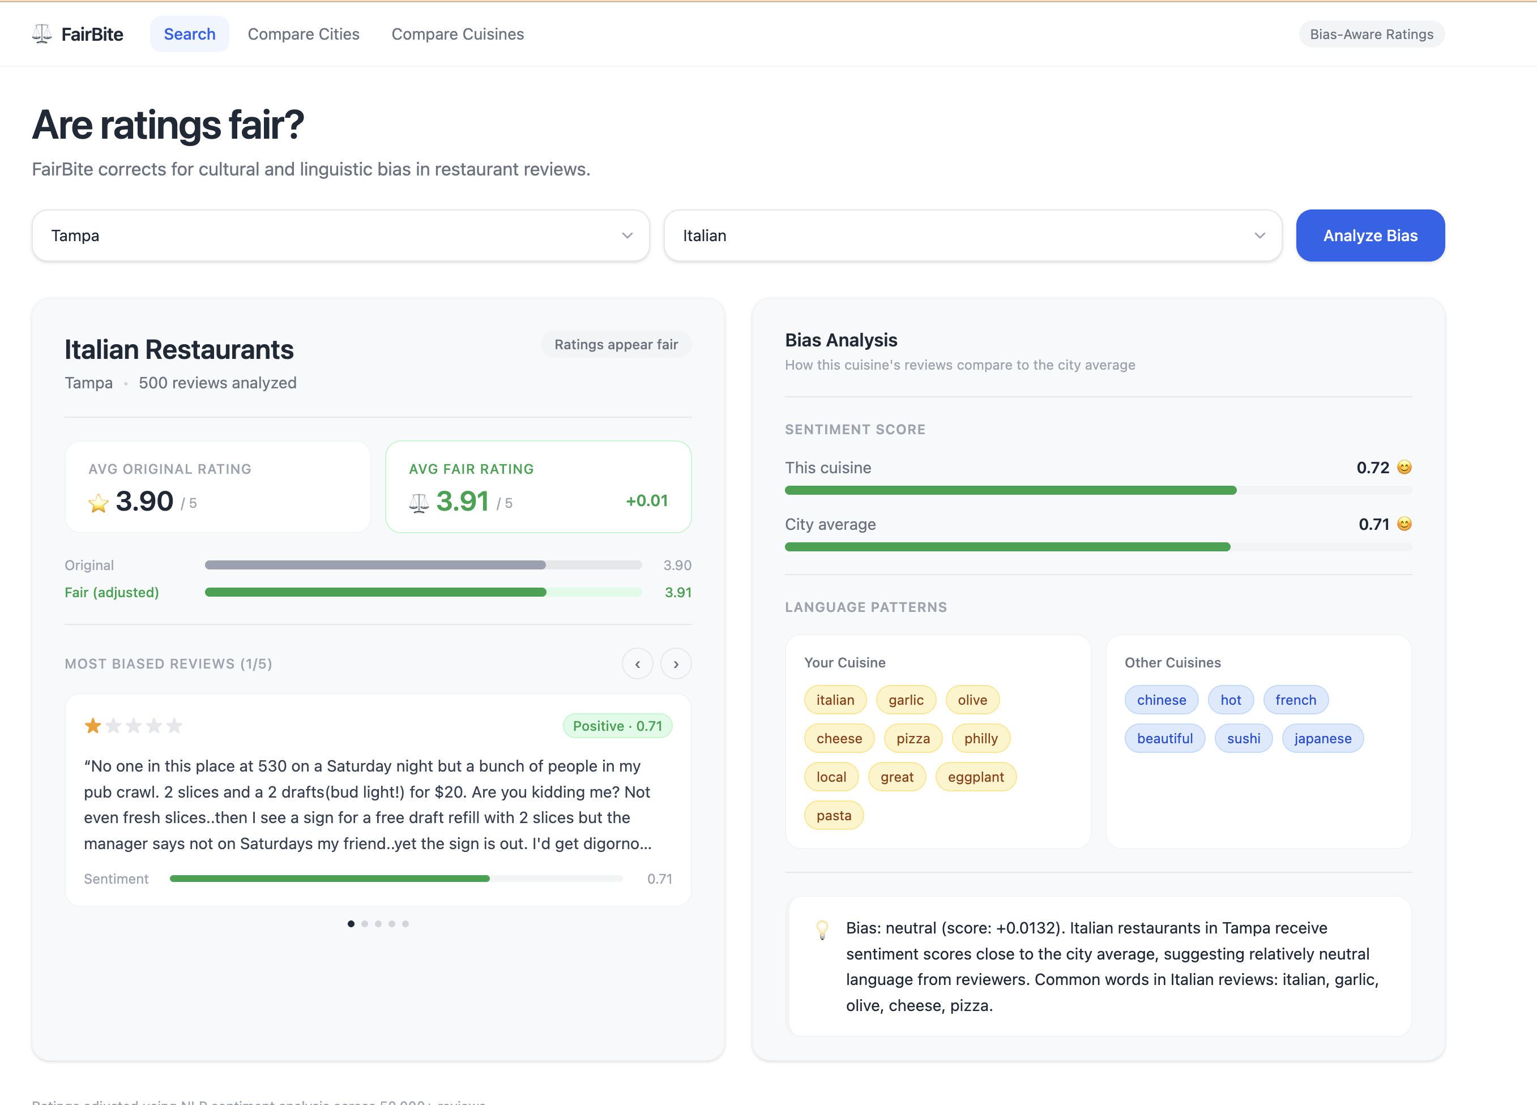Viewport: 1537px width, 1105px height.
Task: Click chevron arrow on cuisine selector
Action: pos(1259,235)
